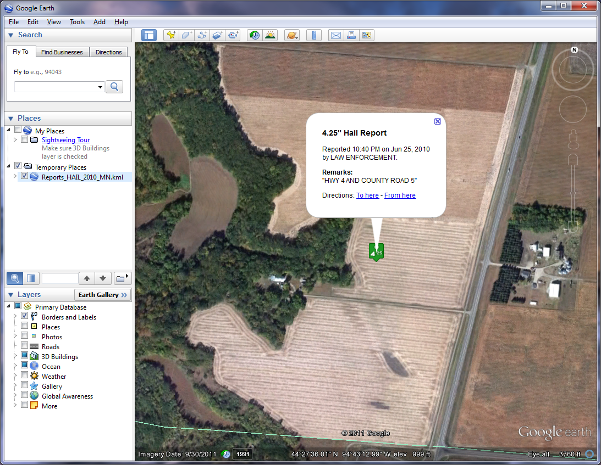This screenshot has width=601, height=465.
Task: Uncheck Borders and Labels layer
Action: pos(25,316)
